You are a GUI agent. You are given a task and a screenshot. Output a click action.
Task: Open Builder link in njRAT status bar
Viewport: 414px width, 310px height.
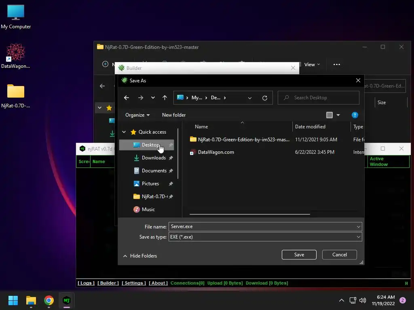[x=108, y=283]
